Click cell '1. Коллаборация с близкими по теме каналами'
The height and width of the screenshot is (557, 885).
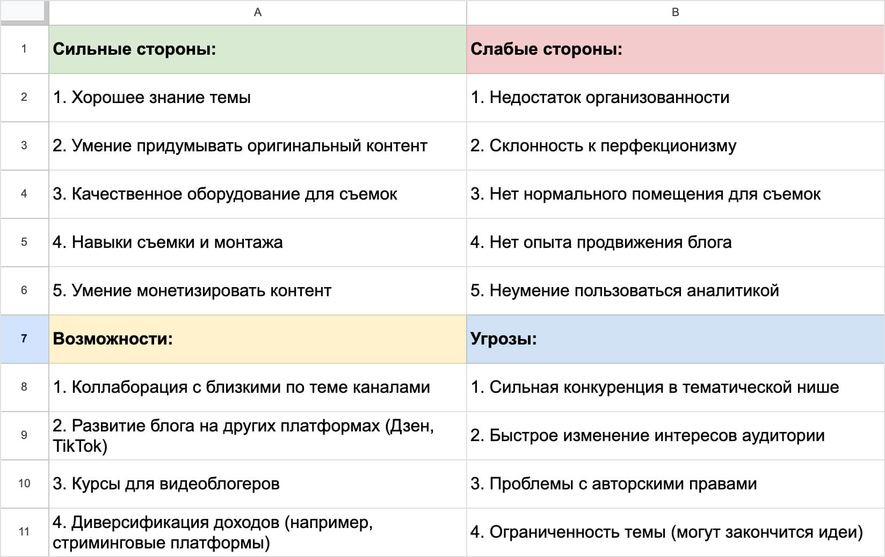point(257,387)
